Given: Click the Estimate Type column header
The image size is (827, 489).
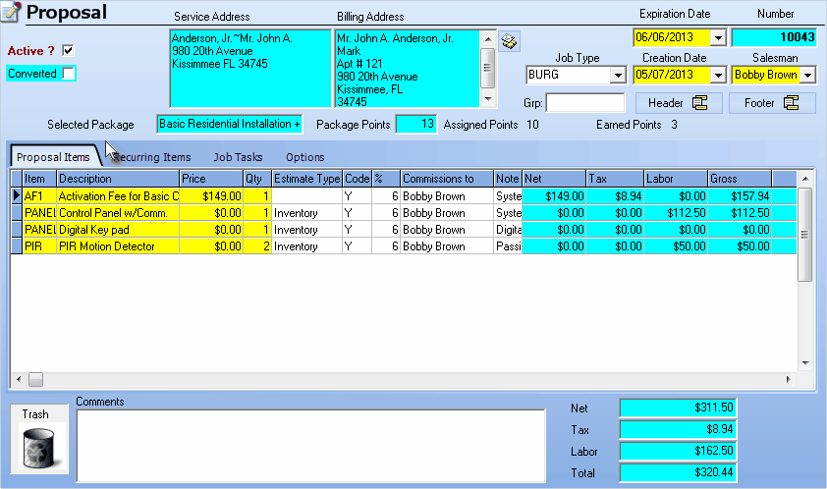Looking at the screenshot, I should click(x=307, y=179).
